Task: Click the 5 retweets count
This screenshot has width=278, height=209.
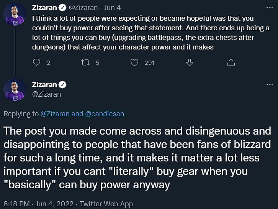Action: click(x=98, y=63)
